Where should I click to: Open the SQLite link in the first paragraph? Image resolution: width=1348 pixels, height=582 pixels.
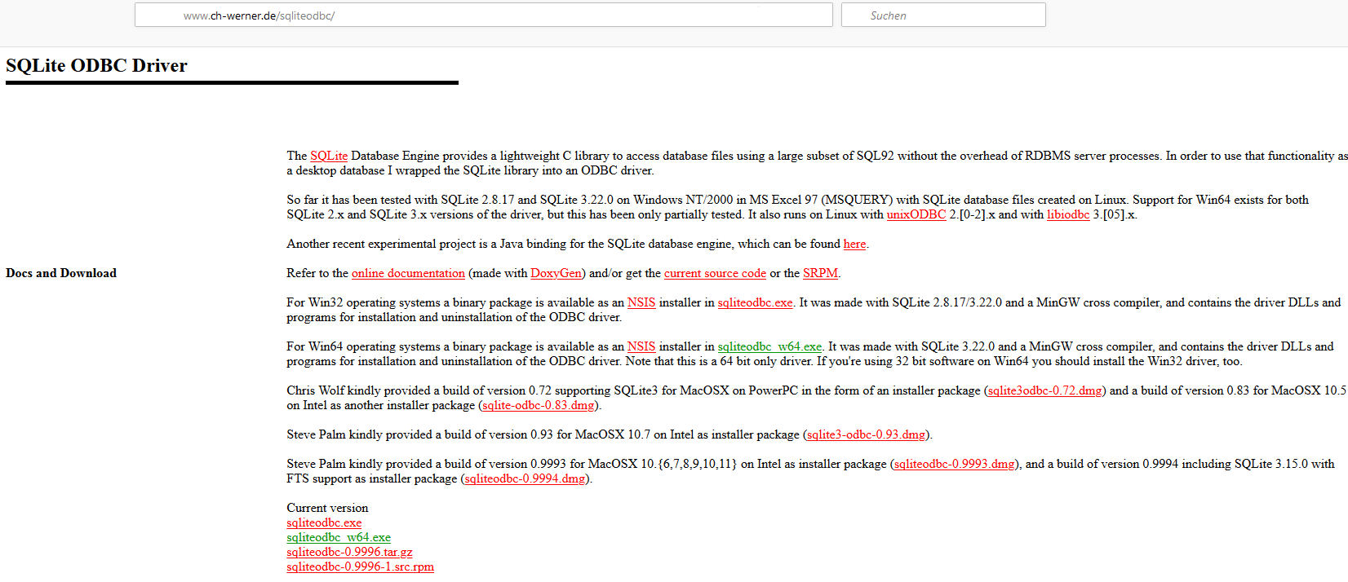coord(329,156)
